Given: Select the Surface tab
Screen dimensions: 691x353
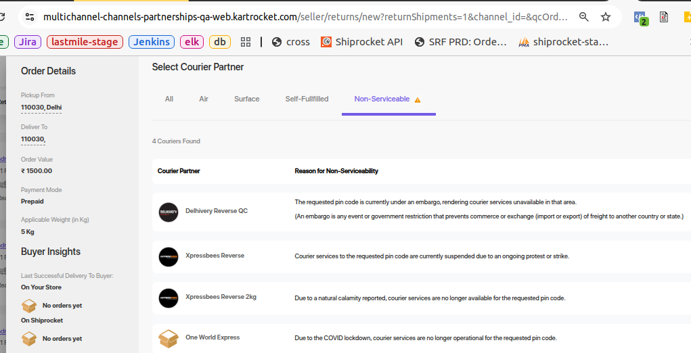Looking at the screenshot, I should coord(247,99).
